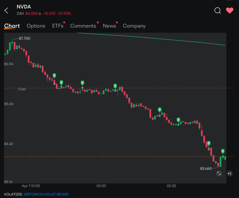Click the 83.660 low price label
239x198 pixels.
(206, 169)
